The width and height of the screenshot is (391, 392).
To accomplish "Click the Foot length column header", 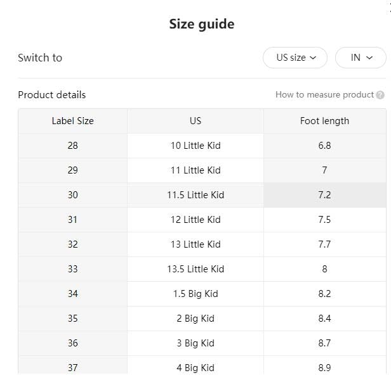I will click(324, 121).
